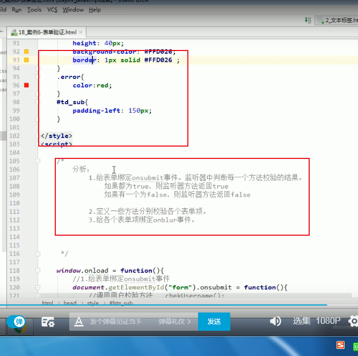Collapse the fold marker at line 100

click(38, 119)
